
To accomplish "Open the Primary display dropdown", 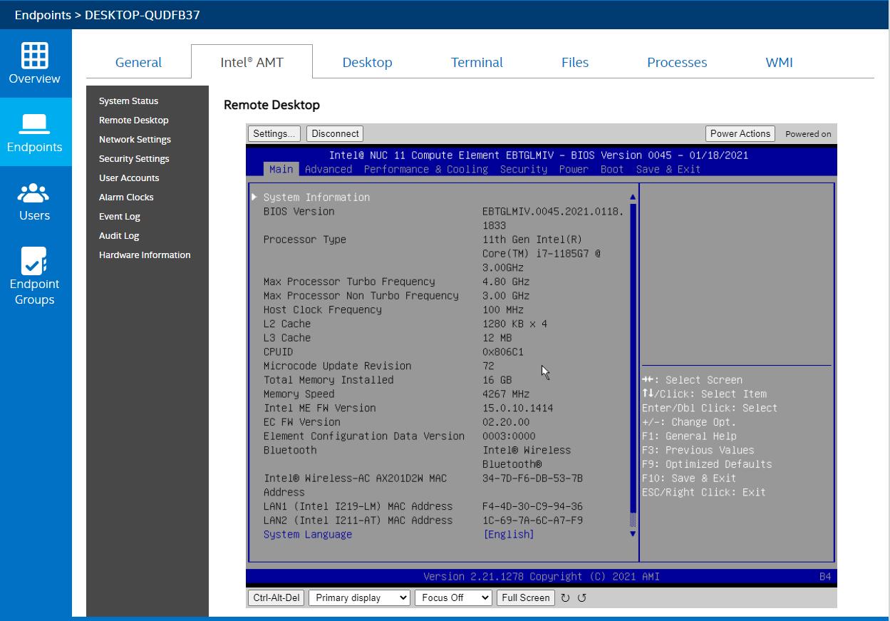I will pos(359,597).
